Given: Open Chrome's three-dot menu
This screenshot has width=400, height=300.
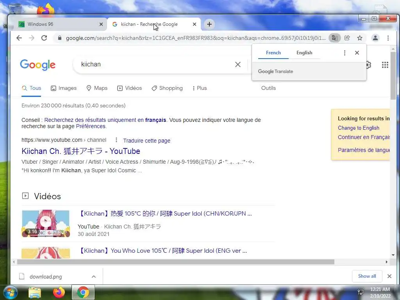Looking at the screenshot, I should pyautogui.click(x=388, y=38).
